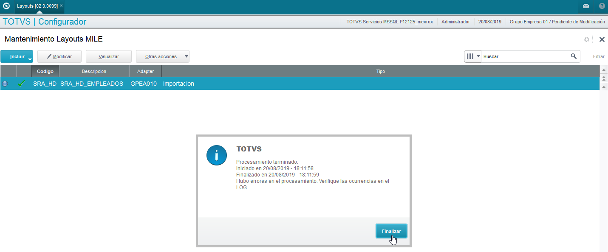This screenshot has width=608, height=252.
Task: Expand the Incluir dropdown arrow
Action: [x=30, y=59]
